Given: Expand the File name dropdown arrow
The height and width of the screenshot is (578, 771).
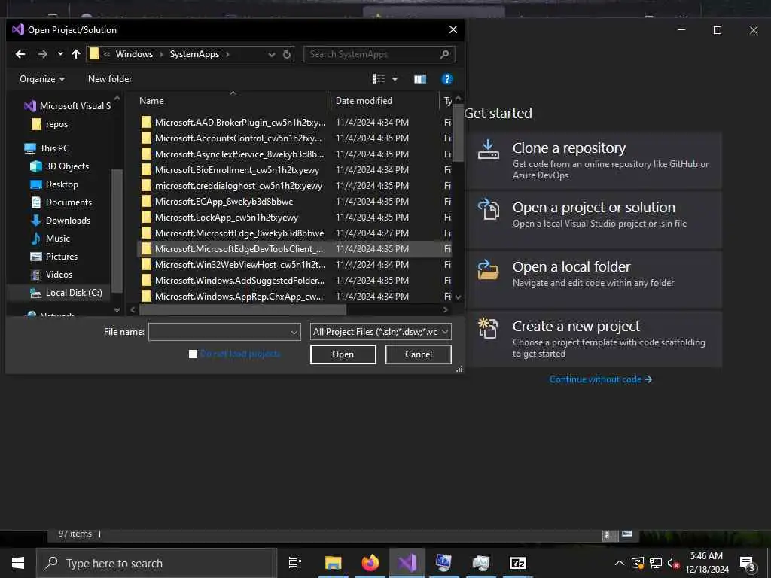Looking at the screenshot, I should point(294,332).
